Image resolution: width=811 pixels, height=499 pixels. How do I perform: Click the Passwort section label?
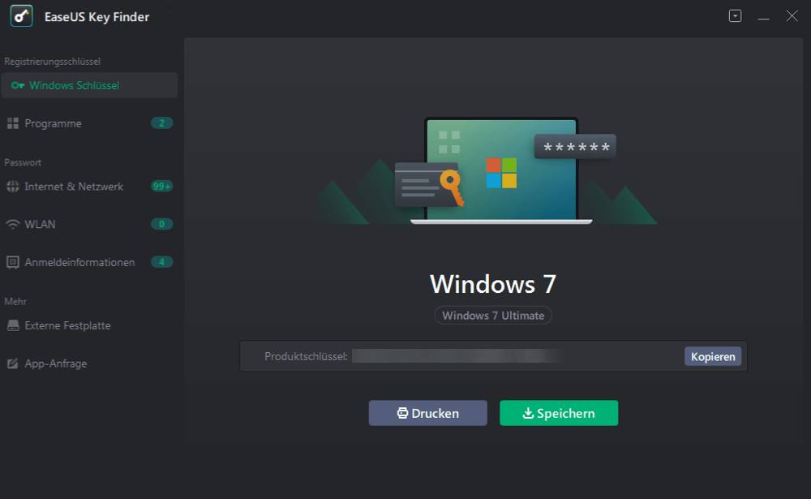tap(23, 162)
